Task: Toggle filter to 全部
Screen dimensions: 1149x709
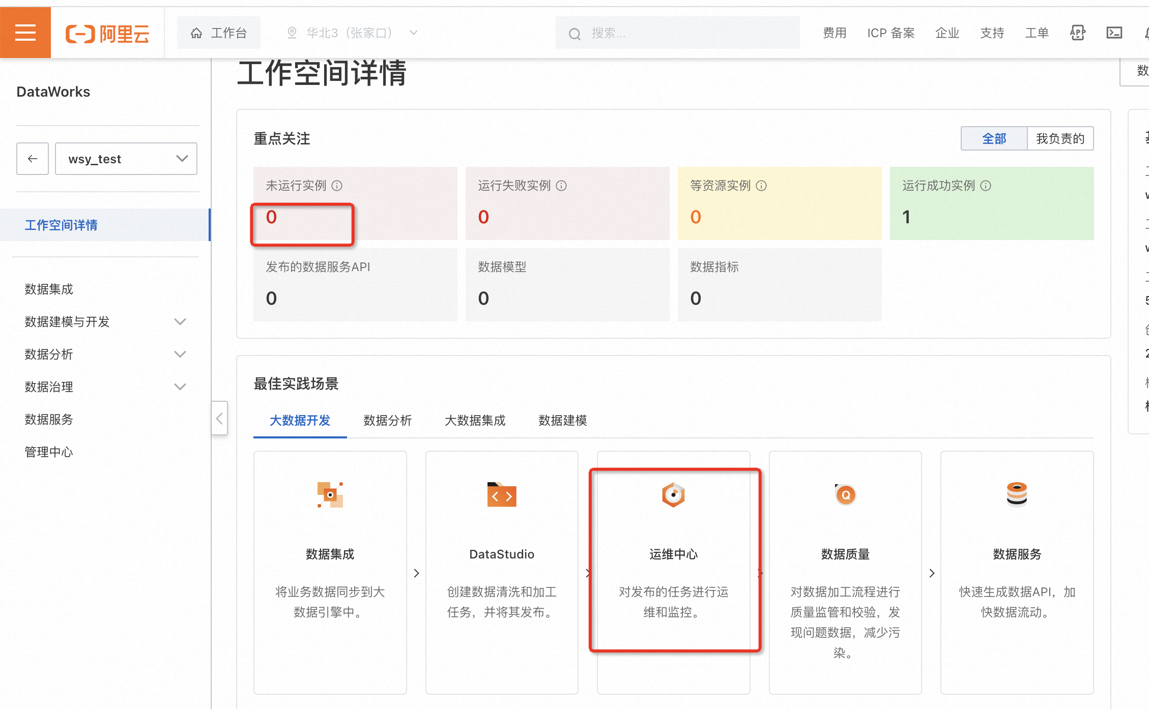Action: point(994,138)
